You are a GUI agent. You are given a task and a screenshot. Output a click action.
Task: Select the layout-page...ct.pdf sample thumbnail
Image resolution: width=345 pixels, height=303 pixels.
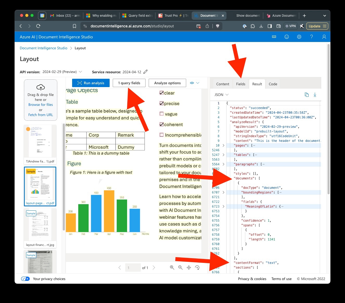pos(40,186)
